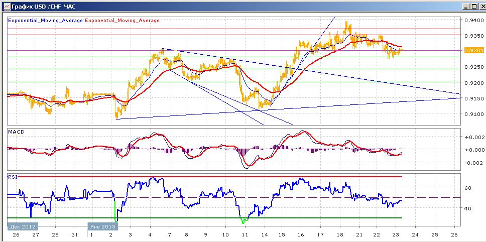
Task: Click date 14 on the time axis
Action: pyautogui.click(x=264, y=234)
